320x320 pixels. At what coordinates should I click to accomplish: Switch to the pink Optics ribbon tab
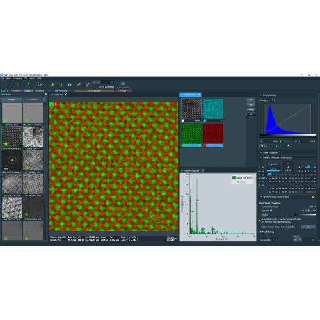point(124,91)
